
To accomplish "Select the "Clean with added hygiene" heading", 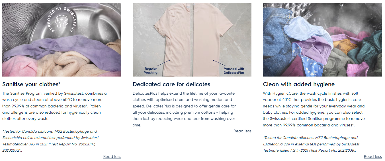I will [x=299, y=84].
